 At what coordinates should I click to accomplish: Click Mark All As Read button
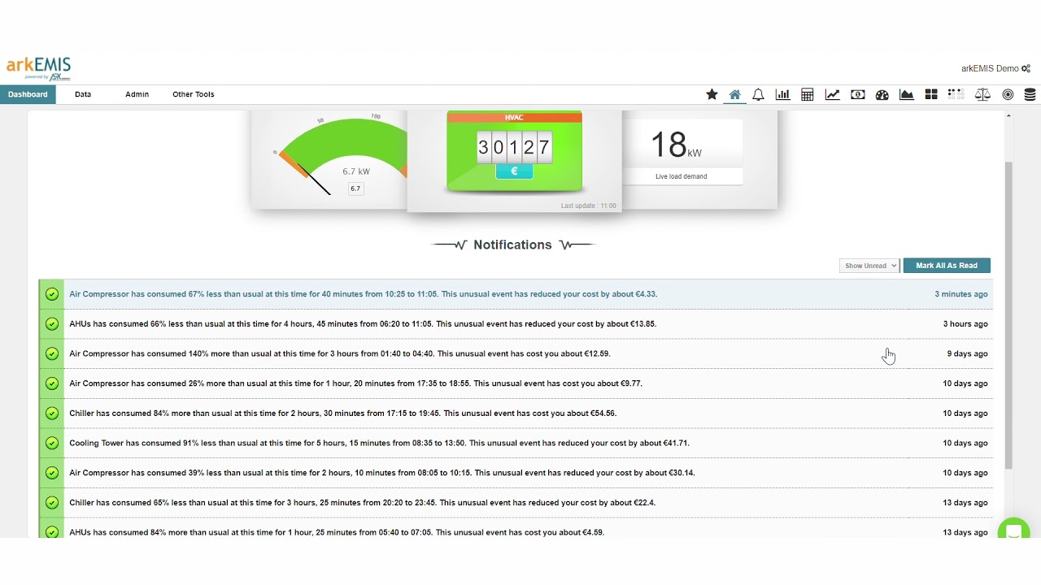(947, 266)
